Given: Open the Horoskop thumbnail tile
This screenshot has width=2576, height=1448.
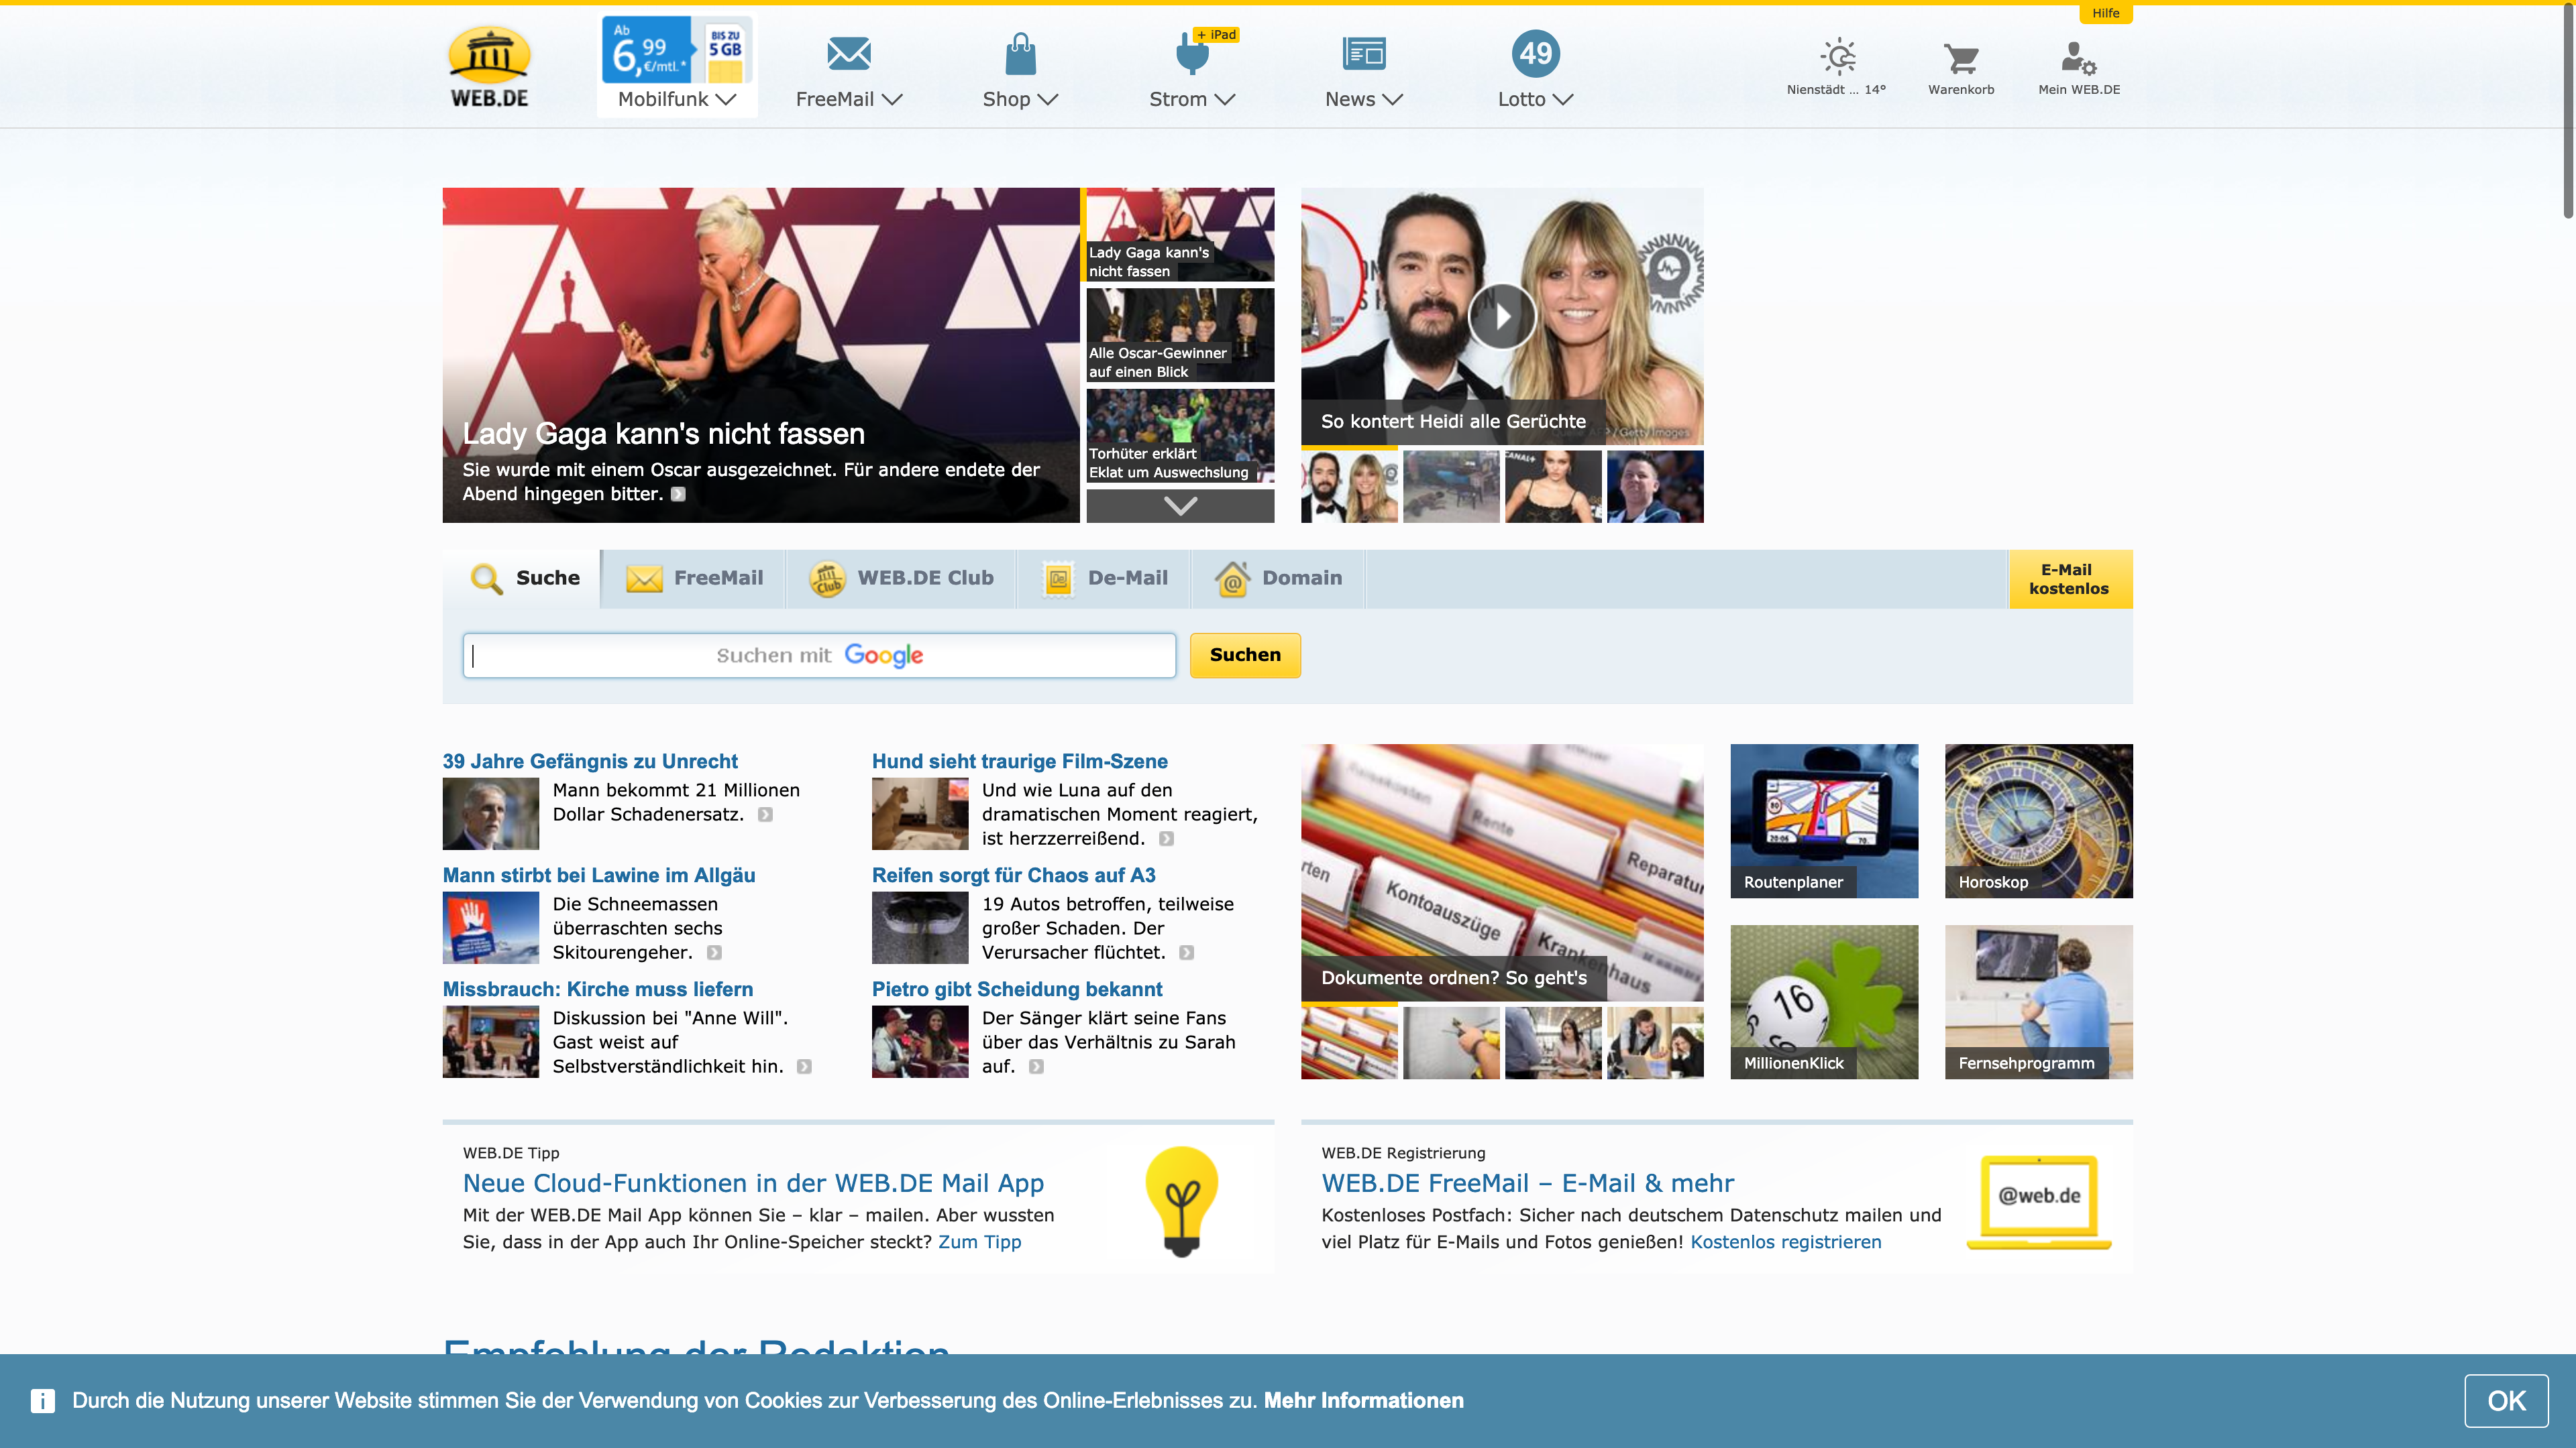Looking at the screenshot, I should [2037, 821].
